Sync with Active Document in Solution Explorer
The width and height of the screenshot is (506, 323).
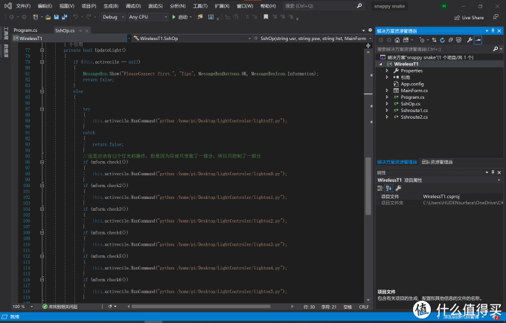coord(434,40)
